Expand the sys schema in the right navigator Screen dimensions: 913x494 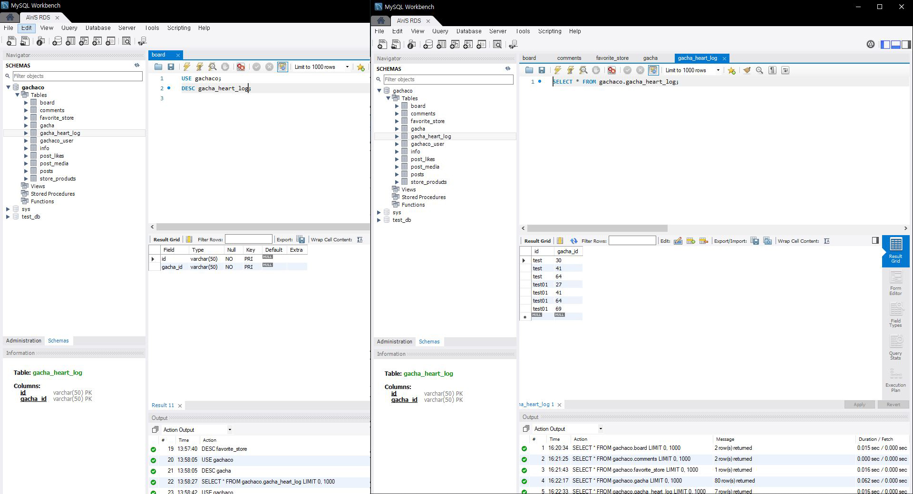pos(379,212)
